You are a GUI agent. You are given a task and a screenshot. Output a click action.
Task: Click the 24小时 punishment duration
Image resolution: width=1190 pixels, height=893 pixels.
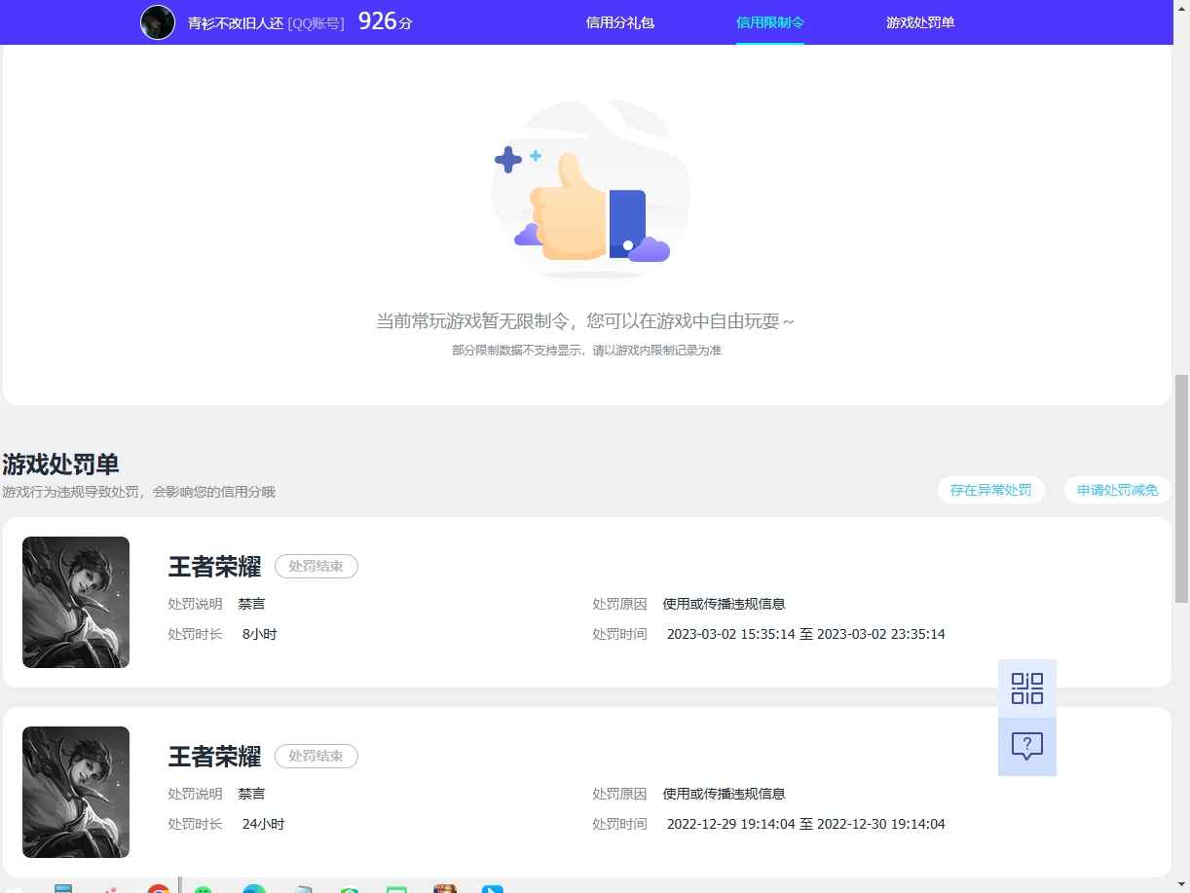[263, 824]
